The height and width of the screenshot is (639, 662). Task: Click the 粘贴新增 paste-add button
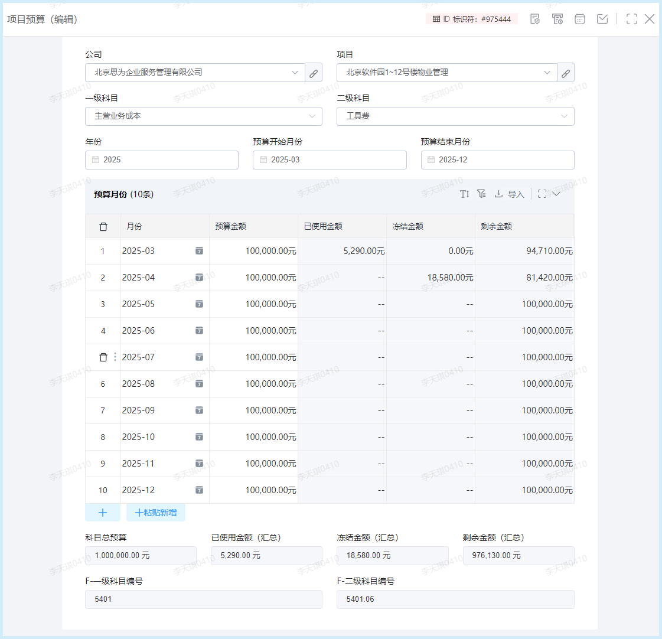tap(156, 513)
